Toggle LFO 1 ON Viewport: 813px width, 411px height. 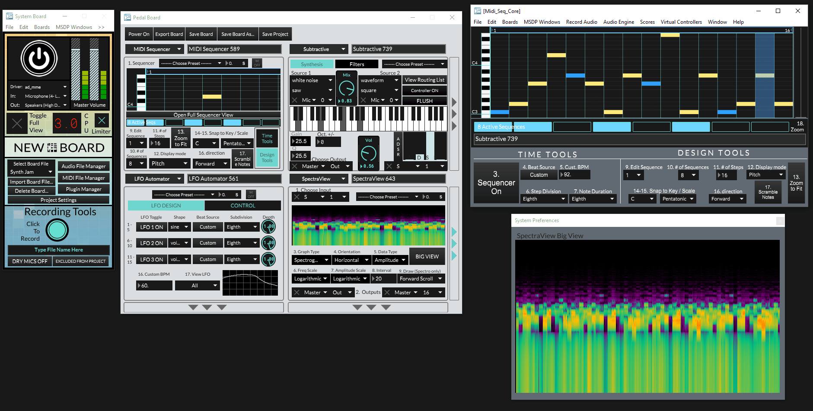(x=151, y=227)
